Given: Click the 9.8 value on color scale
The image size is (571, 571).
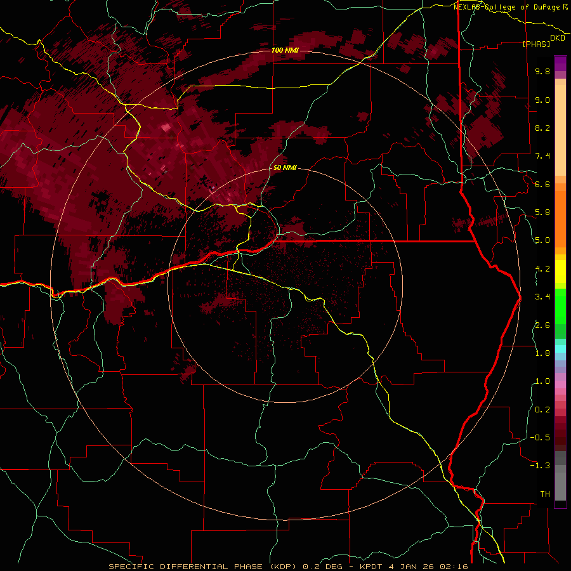Looking at the screenshot, I should [542, 71].
